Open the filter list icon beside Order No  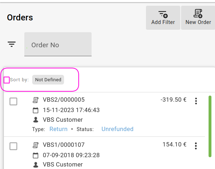pos(12,44)
